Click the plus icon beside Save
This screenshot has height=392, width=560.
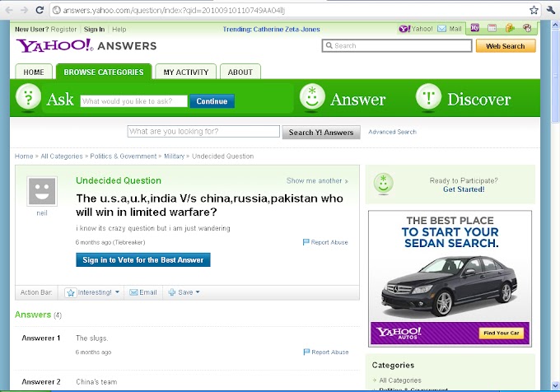172,292
